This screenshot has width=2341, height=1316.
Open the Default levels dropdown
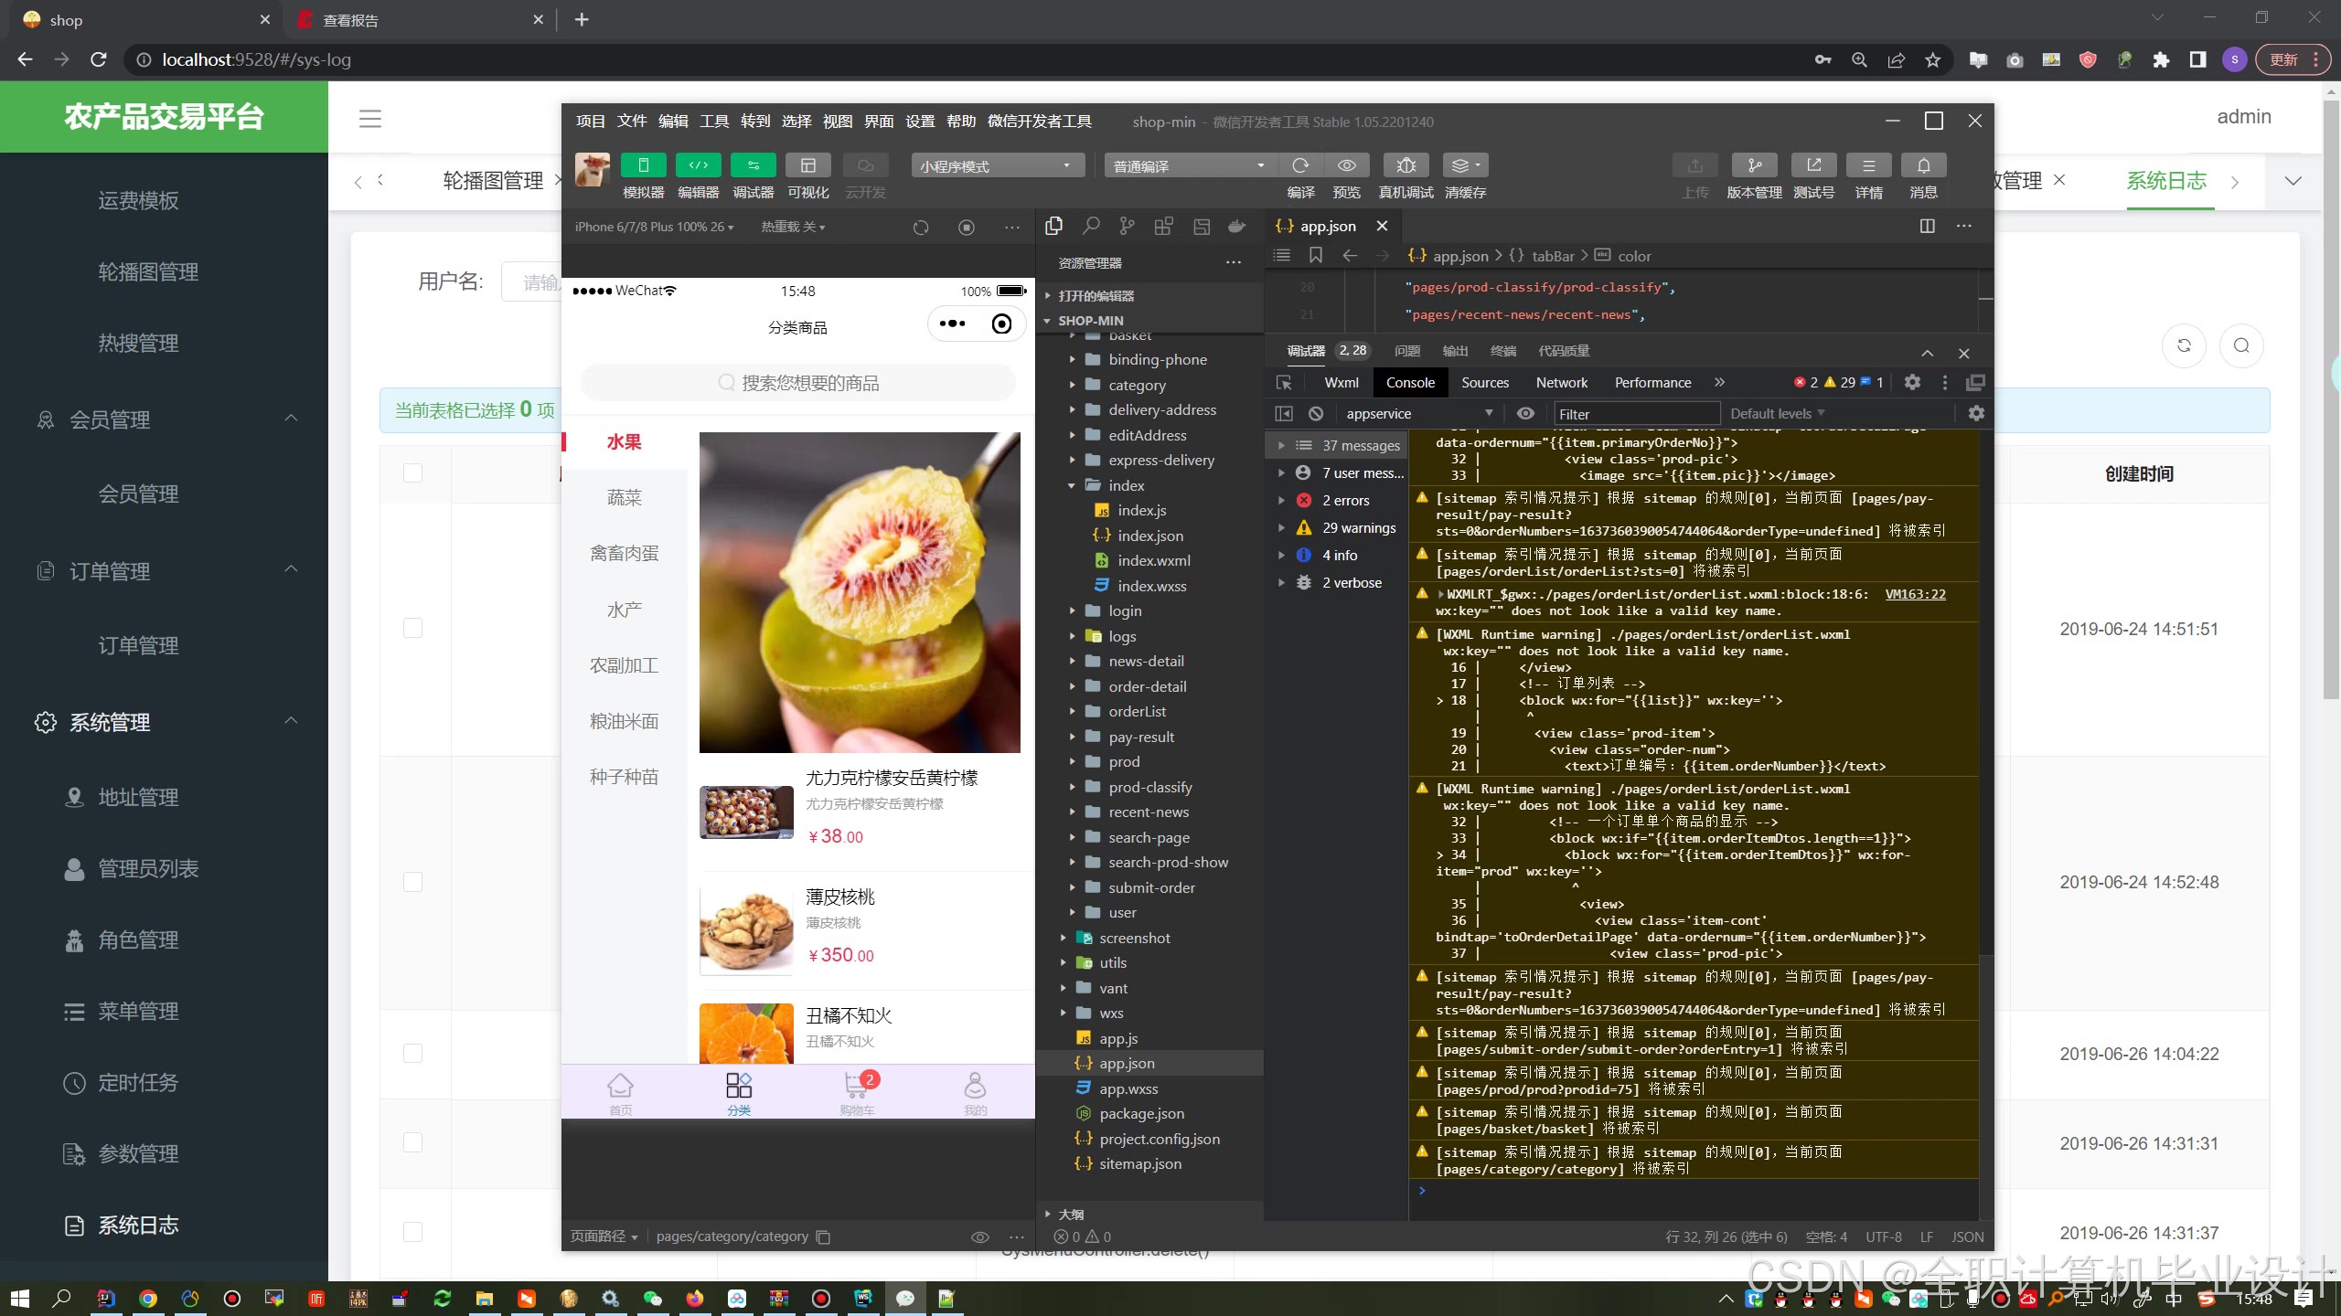1776,414
